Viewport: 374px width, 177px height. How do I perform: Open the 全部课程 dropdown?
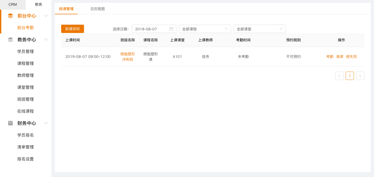pos(205,29)
